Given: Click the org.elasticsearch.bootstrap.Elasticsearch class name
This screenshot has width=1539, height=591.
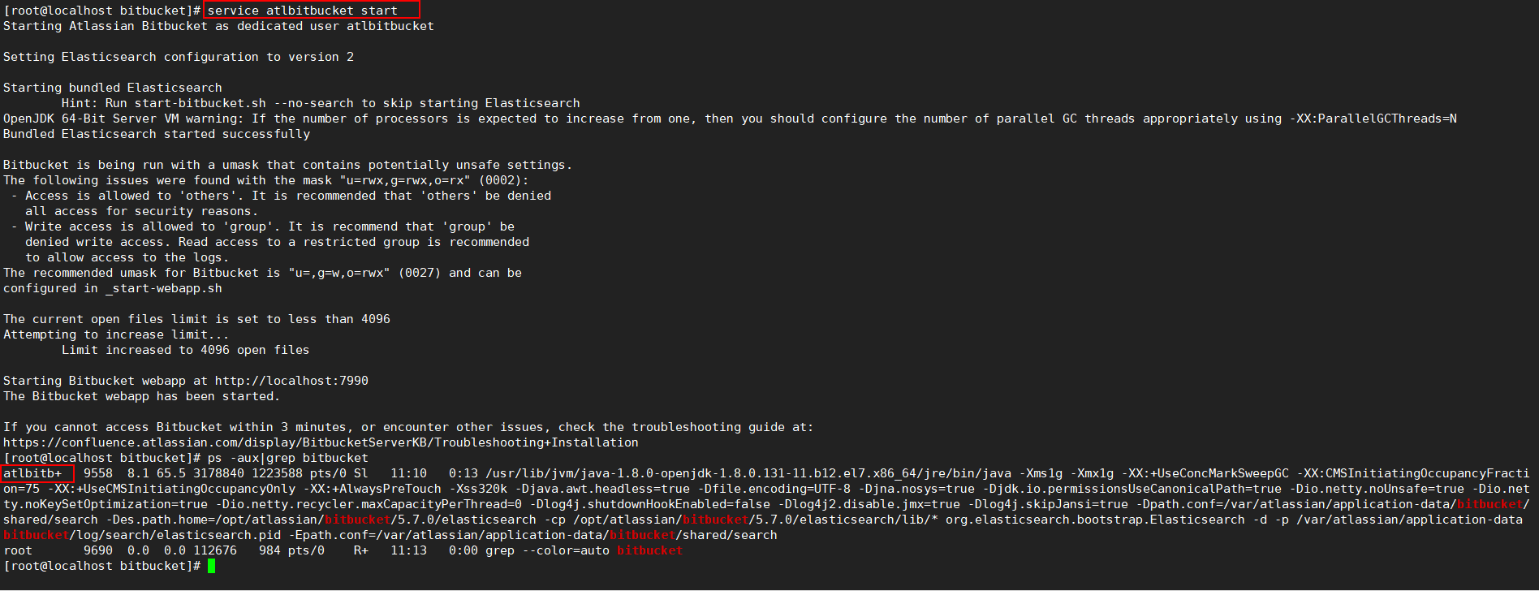Looking at the screenshot, I should pyautogui.click(x=1095, y=520).
